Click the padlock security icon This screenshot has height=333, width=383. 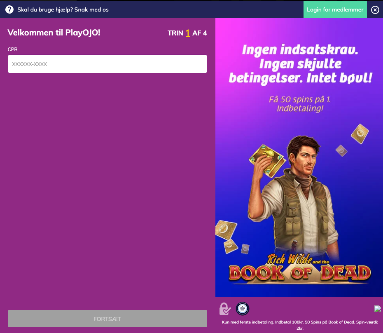click(x=224, y=308)
